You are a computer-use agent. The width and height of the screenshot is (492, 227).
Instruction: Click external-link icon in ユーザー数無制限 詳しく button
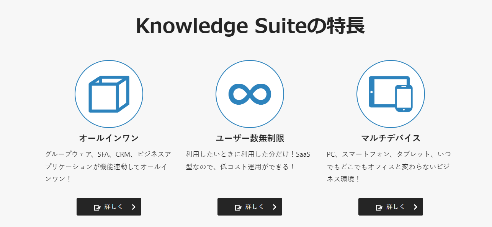[238, 207]
